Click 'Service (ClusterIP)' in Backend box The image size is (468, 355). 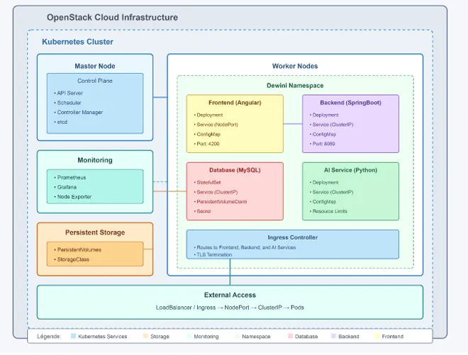click(x=331, y=125)
